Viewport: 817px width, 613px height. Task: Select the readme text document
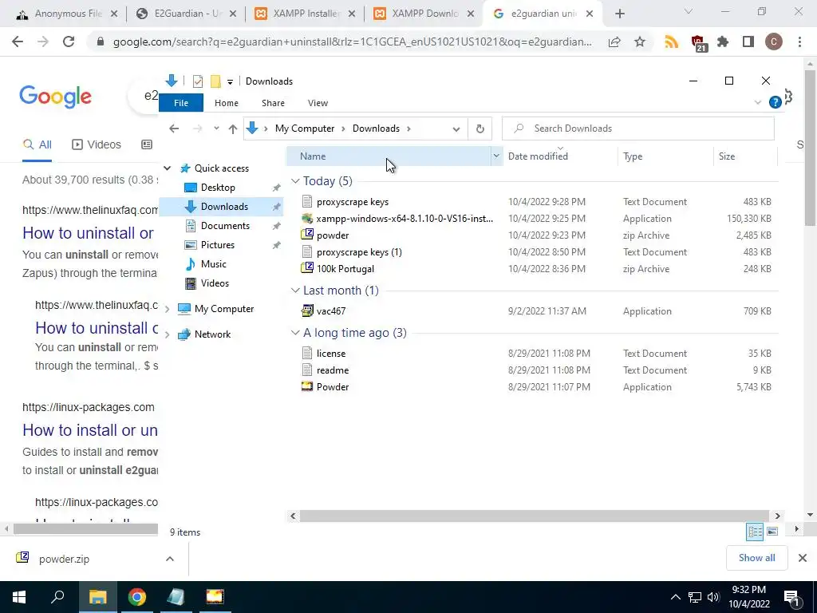tap(333, 370)
